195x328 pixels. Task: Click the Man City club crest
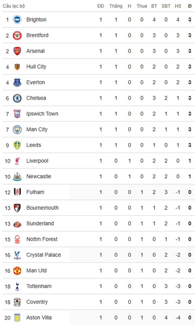pyautogui.click(x=17, y=129)
